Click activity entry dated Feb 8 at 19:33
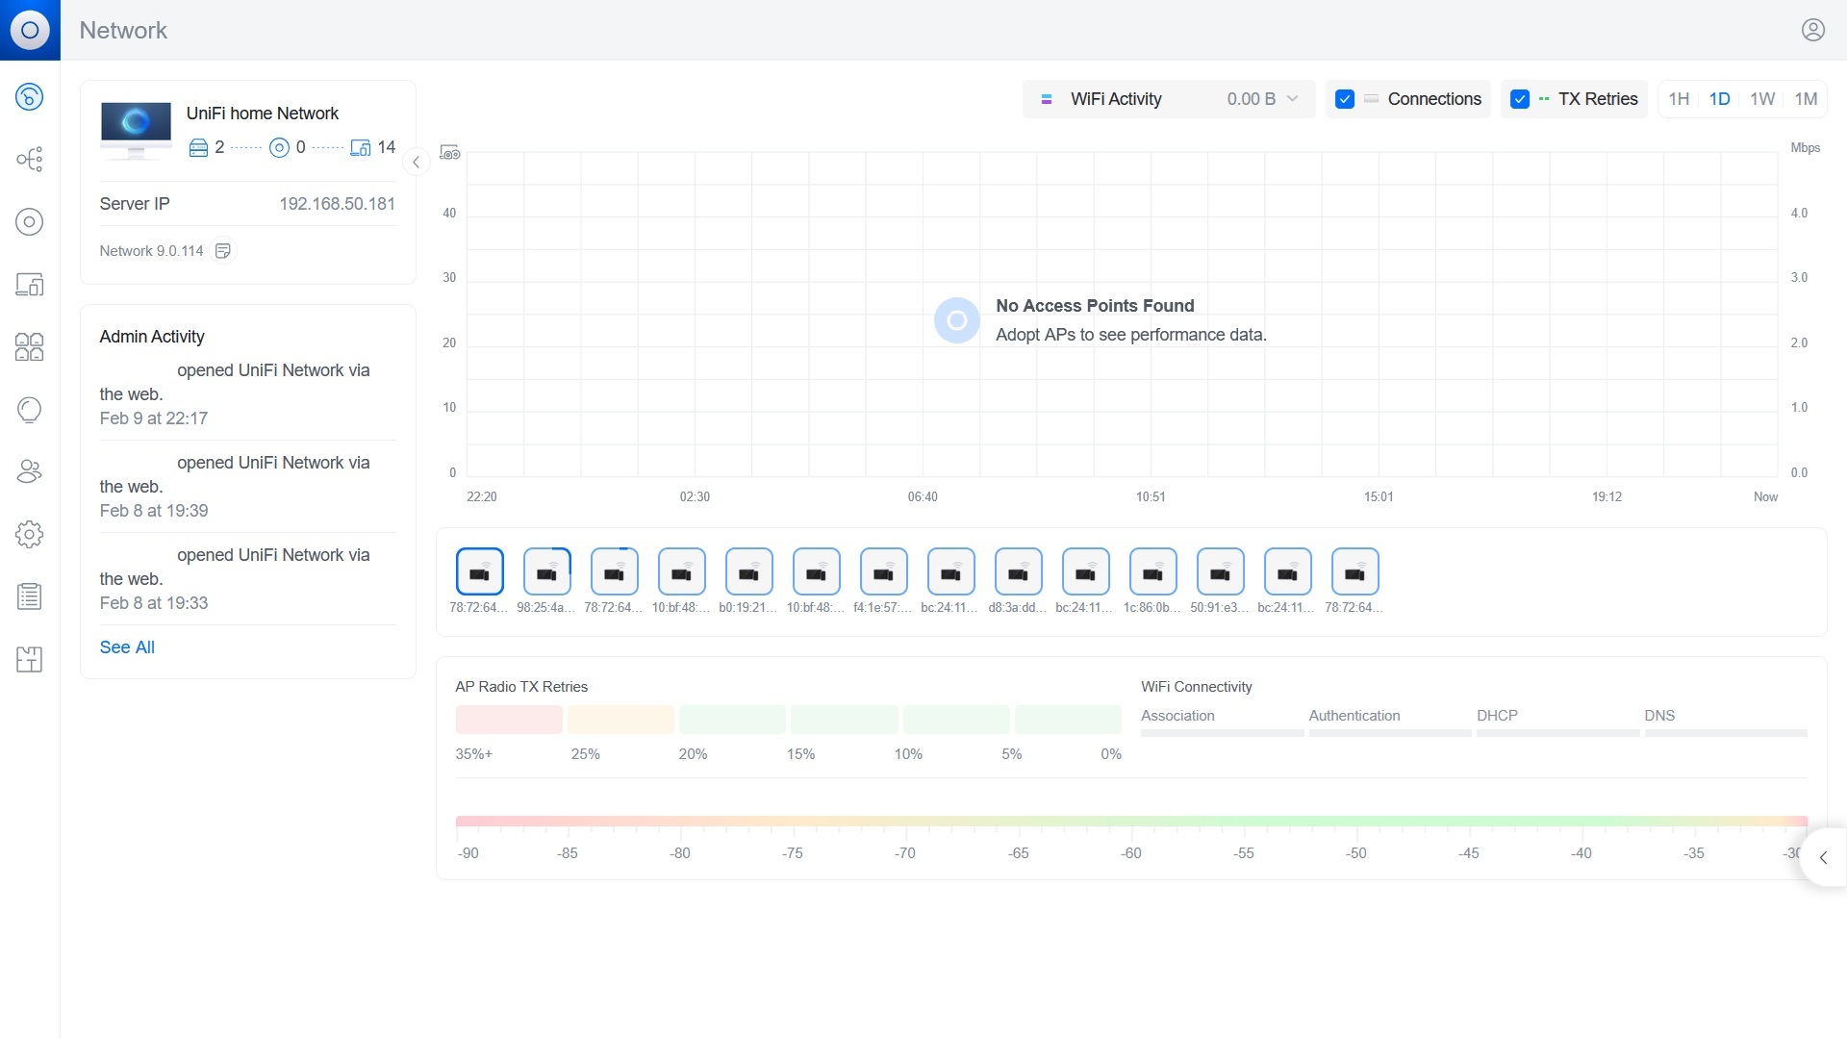This screenshot has height=1039, width=1847. [248, 579]
